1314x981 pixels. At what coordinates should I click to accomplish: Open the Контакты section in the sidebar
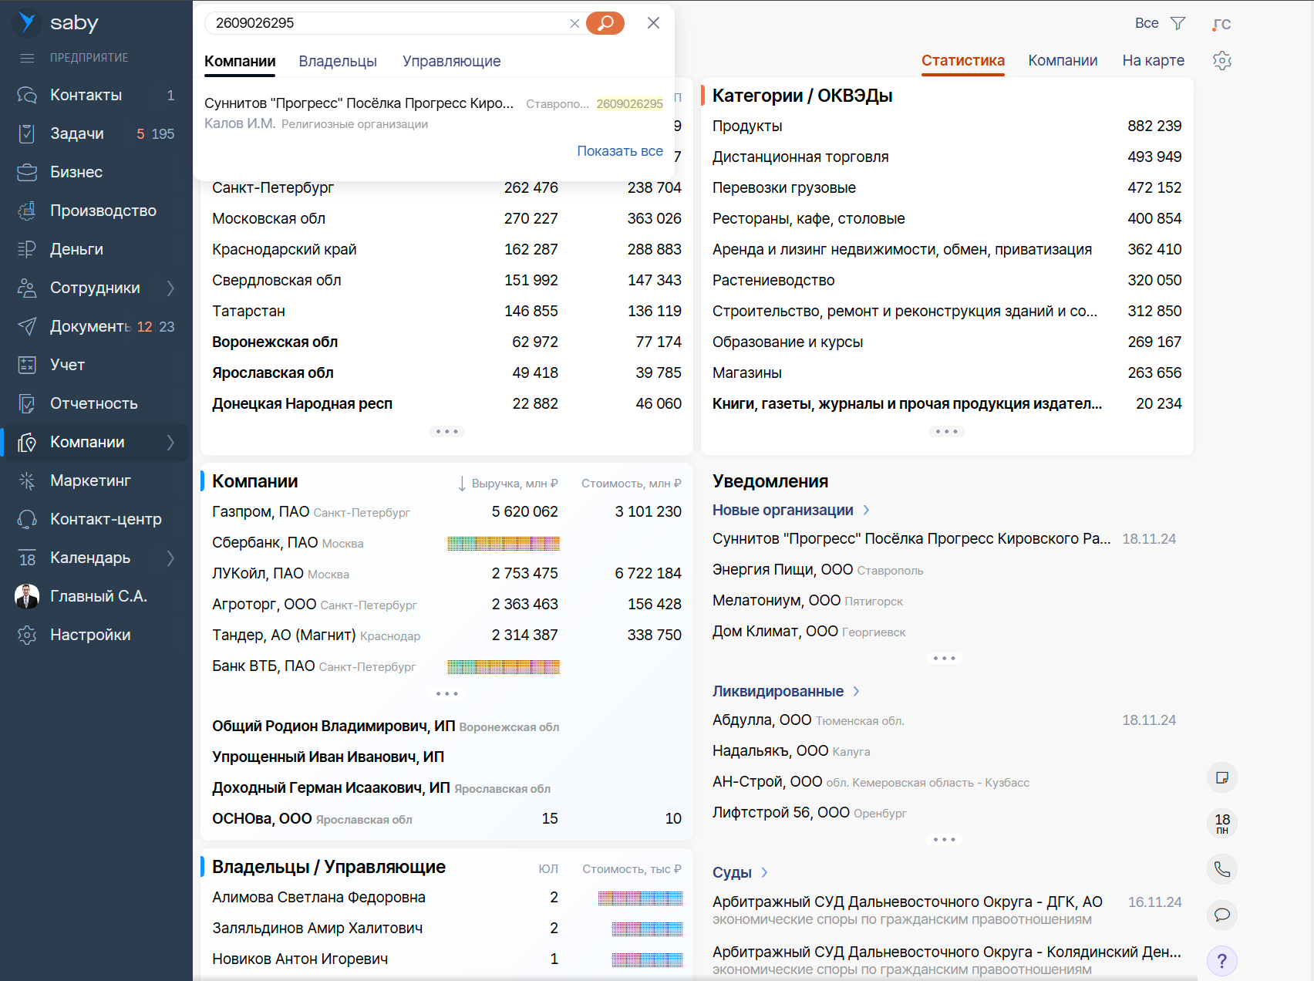coord(26,95)
